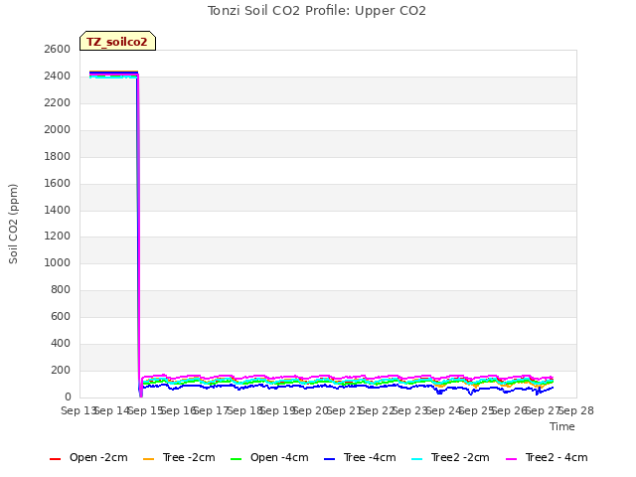The width and height of the screenshot is (636, 477).
Task: Toggle the Open -4cm legend entry
Action: (269, 457)
